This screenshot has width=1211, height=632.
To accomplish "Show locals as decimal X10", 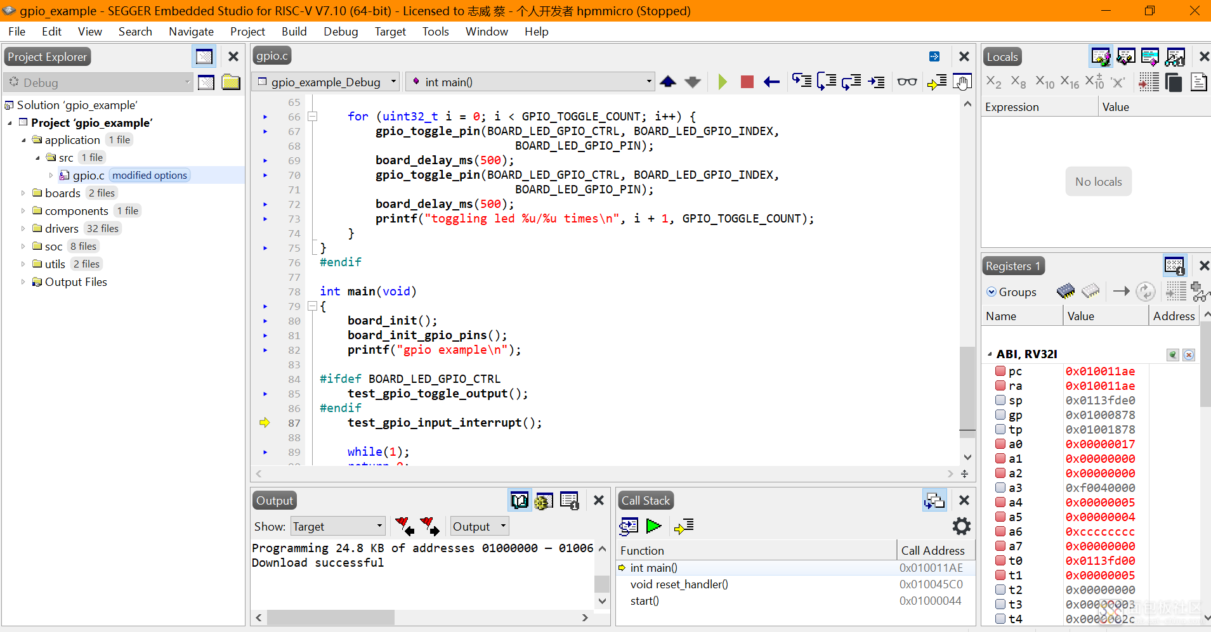I will [x=1045, y=82].
